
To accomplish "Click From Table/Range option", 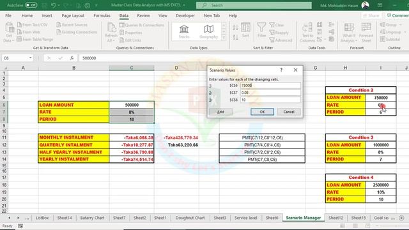I will pos(35,40).
